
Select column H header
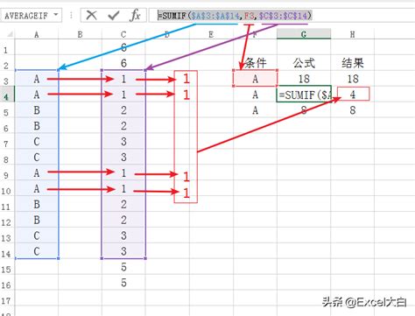click(x=353, y=35)
